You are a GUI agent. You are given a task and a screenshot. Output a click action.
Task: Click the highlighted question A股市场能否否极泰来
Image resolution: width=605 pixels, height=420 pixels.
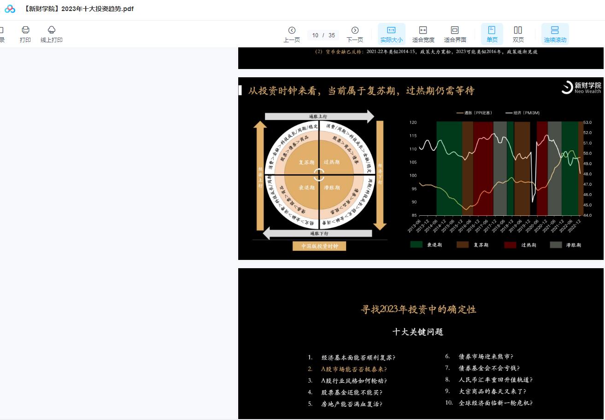click(353, 369)
